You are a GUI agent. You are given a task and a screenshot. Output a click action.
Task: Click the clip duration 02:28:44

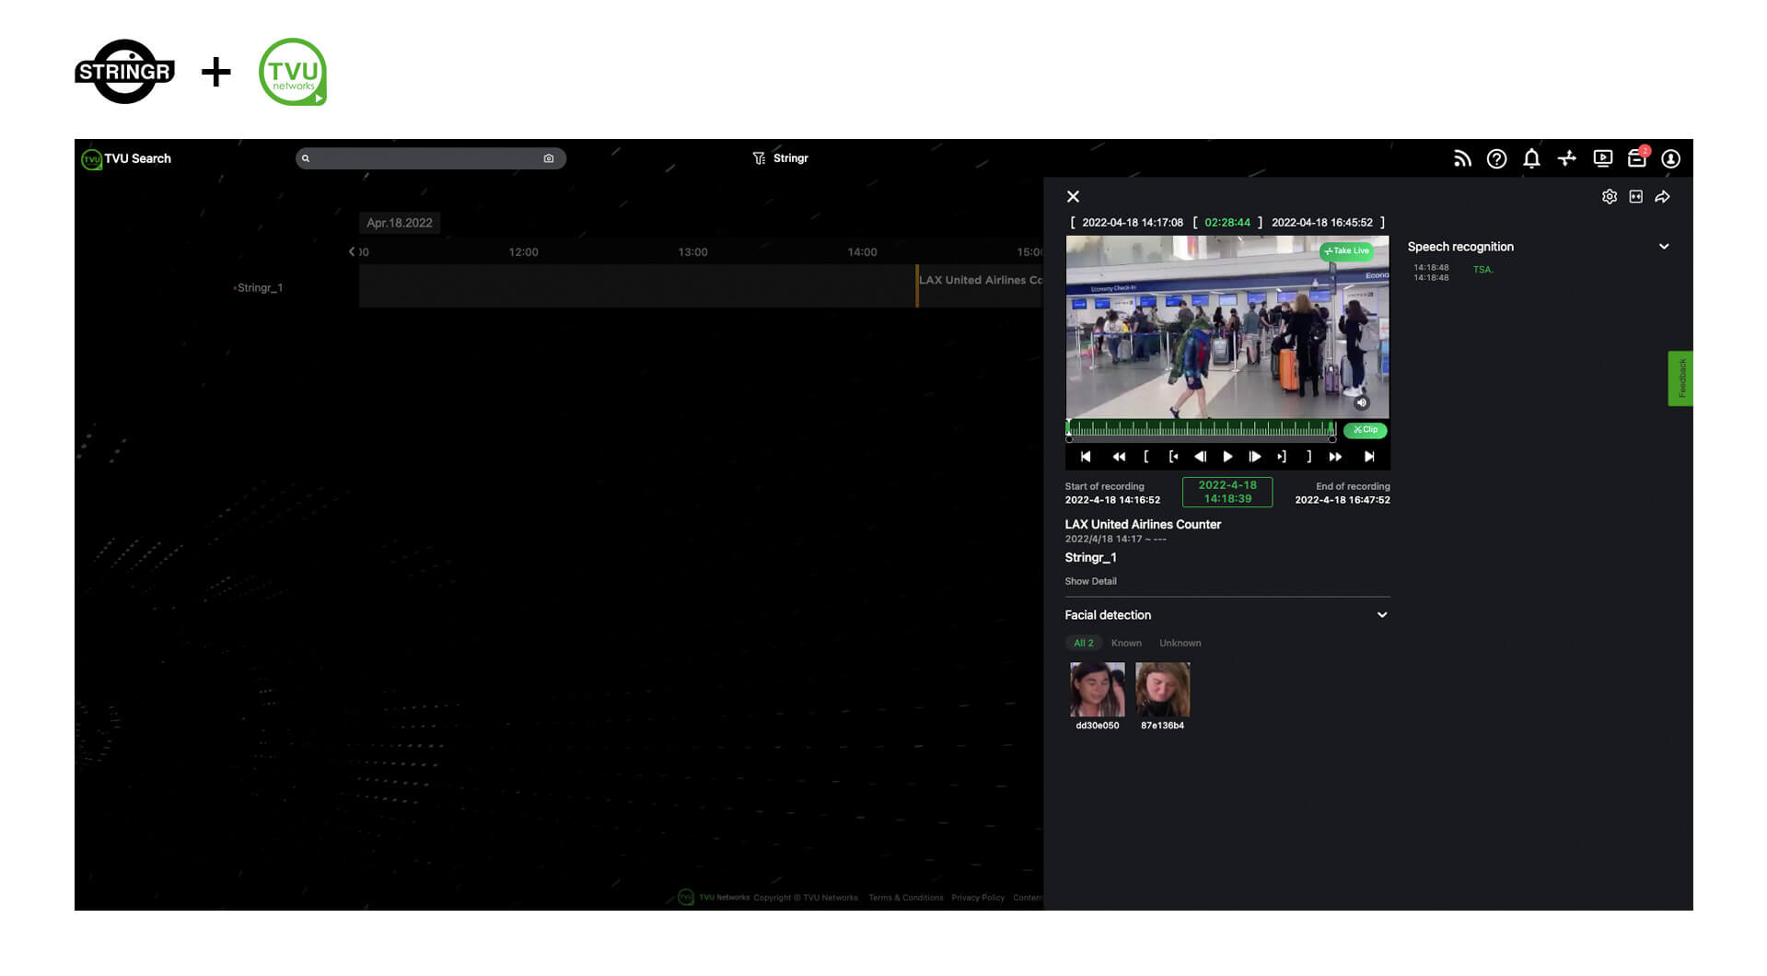coord(1227,223)
